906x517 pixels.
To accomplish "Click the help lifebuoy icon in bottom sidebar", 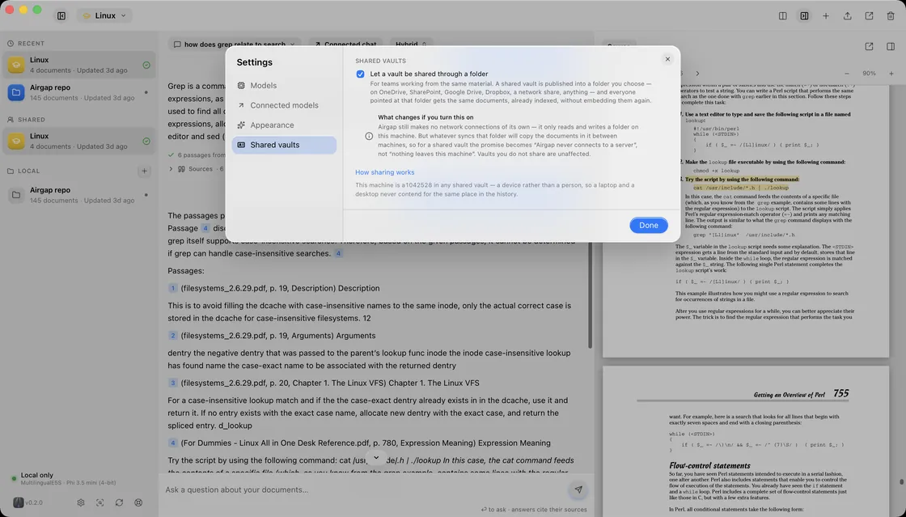I will coord(138,502).
